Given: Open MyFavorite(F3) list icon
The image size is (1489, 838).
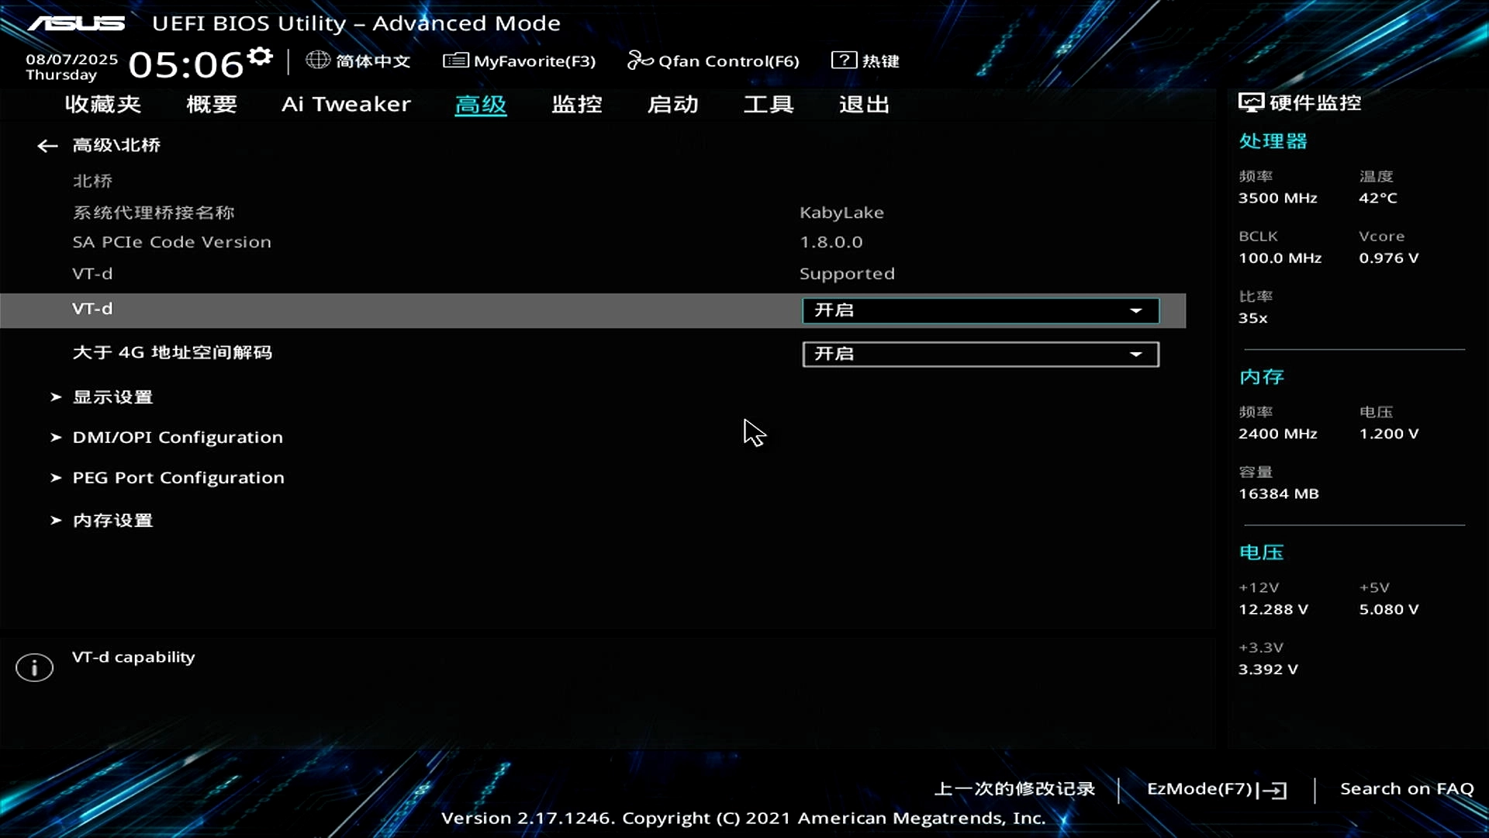Looking at the screenshot, I should (x=455, y=61).
